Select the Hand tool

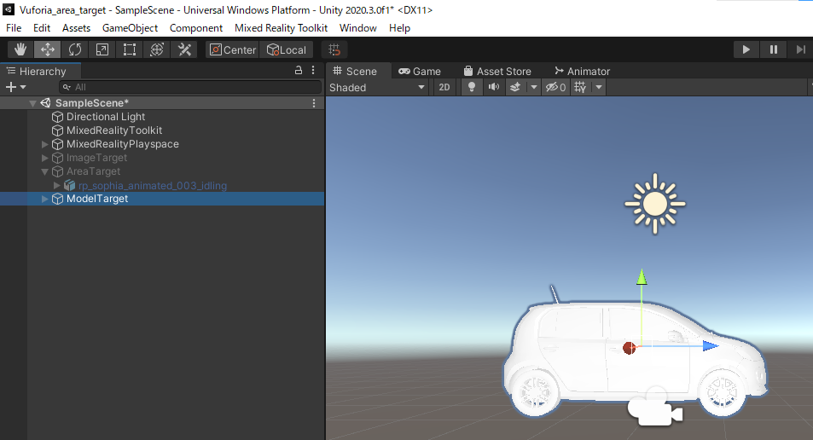20,49
